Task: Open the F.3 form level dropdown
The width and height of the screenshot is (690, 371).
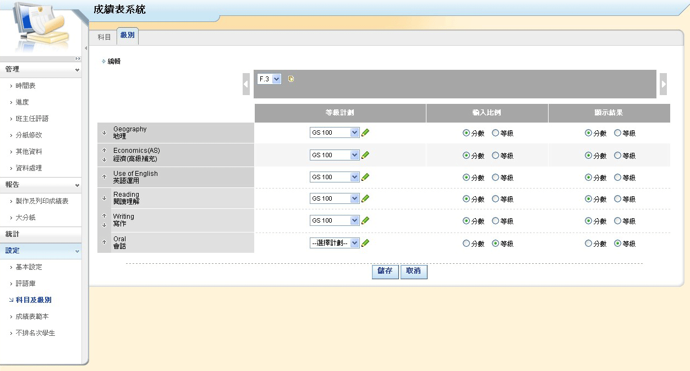Action: (270, 79)
